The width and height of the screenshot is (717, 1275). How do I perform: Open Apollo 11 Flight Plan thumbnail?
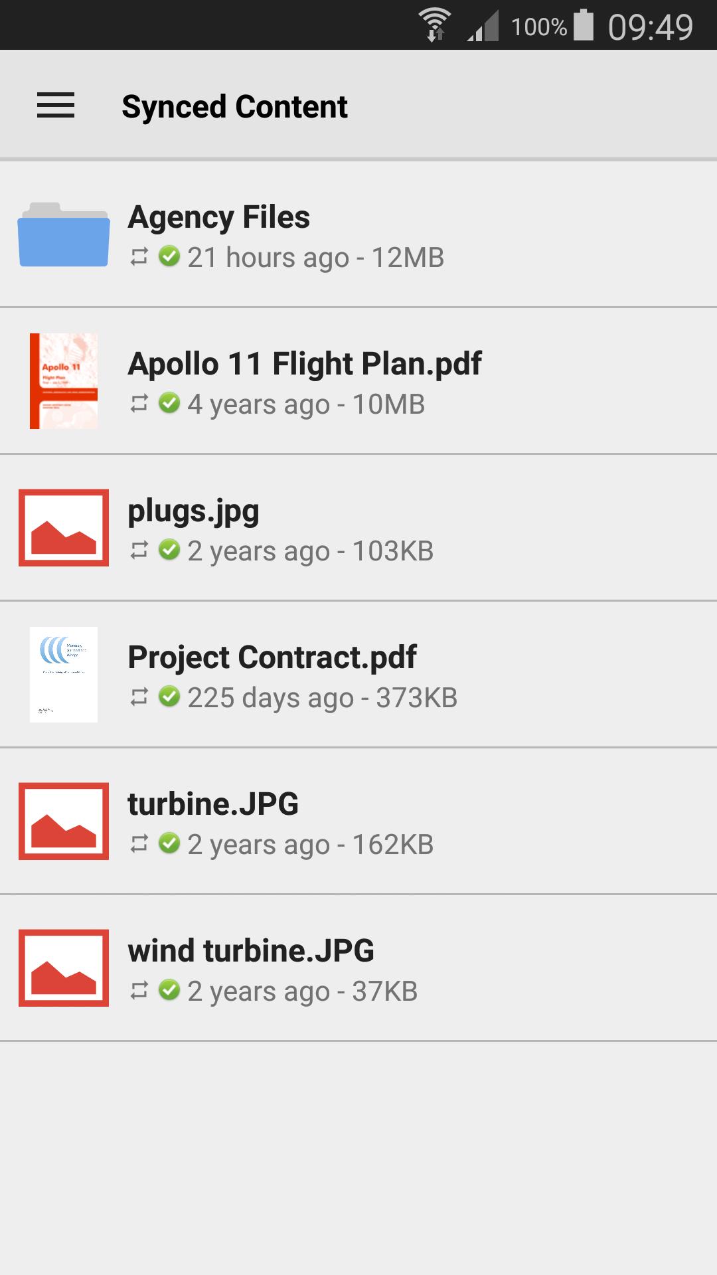click(64, 381)
